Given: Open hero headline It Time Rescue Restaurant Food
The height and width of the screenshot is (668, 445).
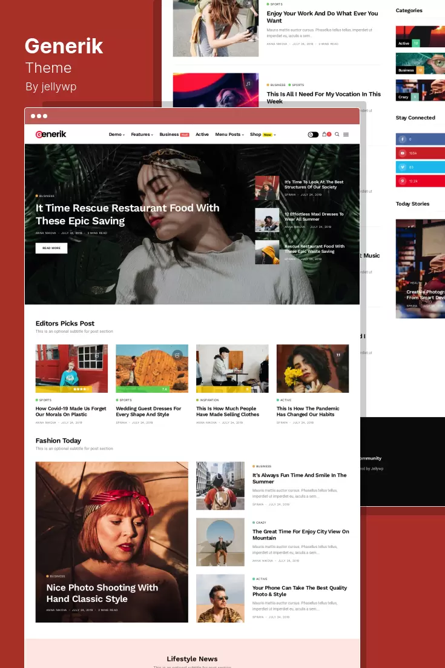Looking at the screenshot, I should 128,215.
